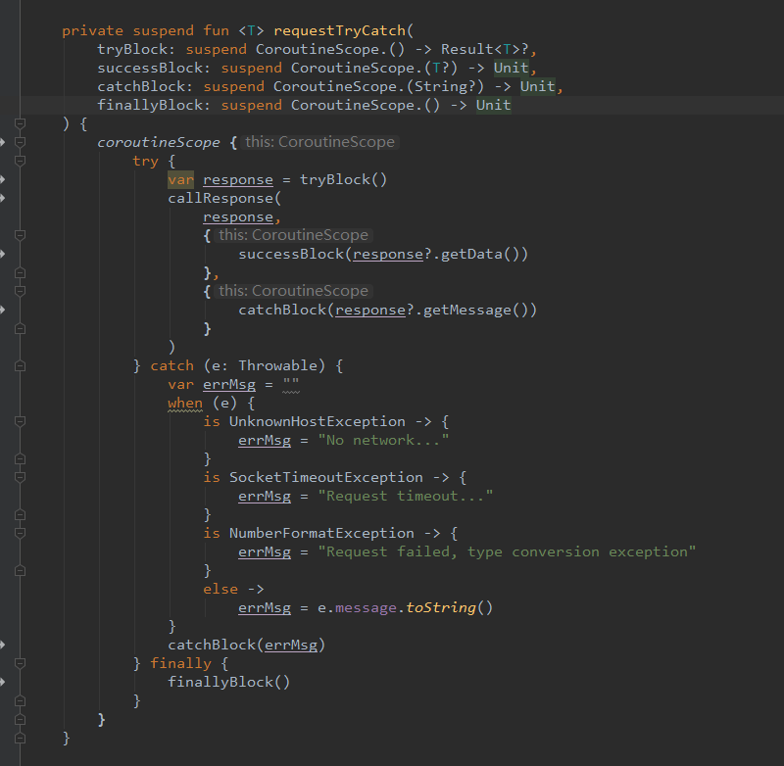Click the "No network..." string

[x=383, y=440]
